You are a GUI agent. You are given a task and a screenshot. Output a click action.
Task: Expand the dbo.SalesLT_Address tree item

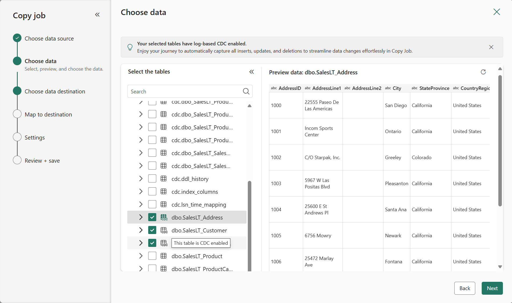click(140, 217)
